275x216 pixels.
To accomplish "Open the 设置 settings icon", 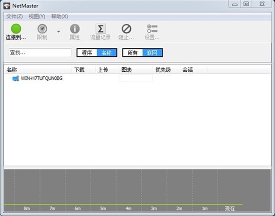I will point(152,29).
